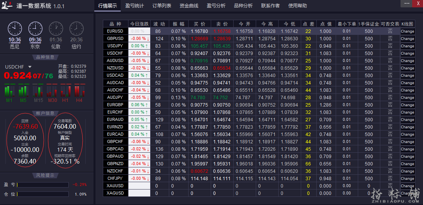The height and width of the screenshot is (205, 423).
Task: Click GBPNZD spread value 66
Action: (x=308, y=164)
